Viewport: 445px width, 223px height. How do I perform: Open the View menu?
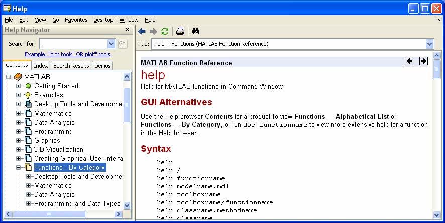40,20
